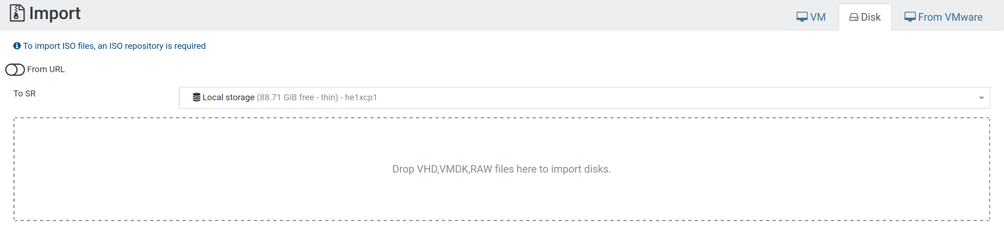
Task: Select the Disk tab
Action: [865, 17]
